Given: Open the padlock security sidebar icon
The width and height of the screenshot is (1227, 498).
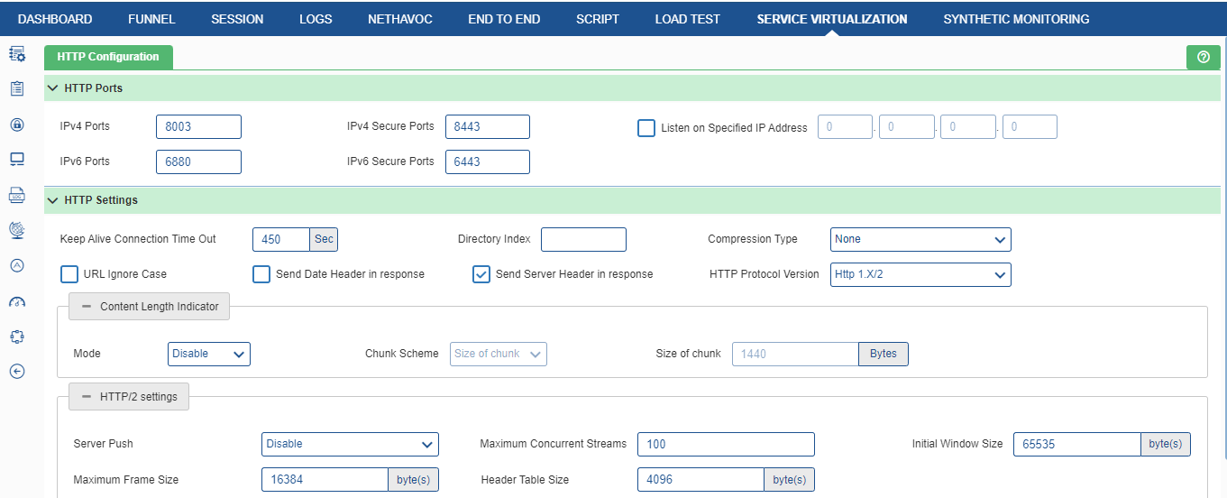Looking at the screenshot, I should (x=16, y=124).
